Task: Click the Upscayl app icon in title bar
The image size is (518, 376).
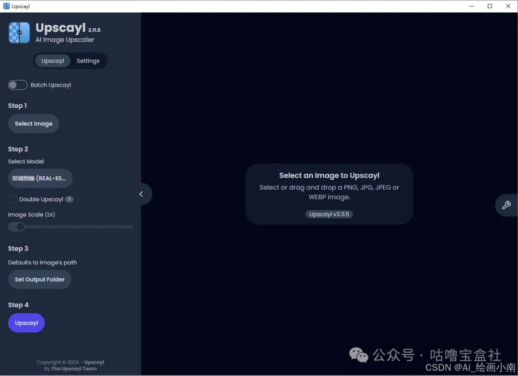Action: tap(6, 6)
